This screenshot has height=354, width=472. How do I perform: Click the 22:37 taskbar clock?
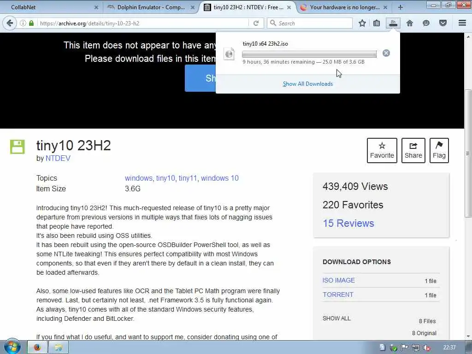pyautogui.click(x=449, y=348)
